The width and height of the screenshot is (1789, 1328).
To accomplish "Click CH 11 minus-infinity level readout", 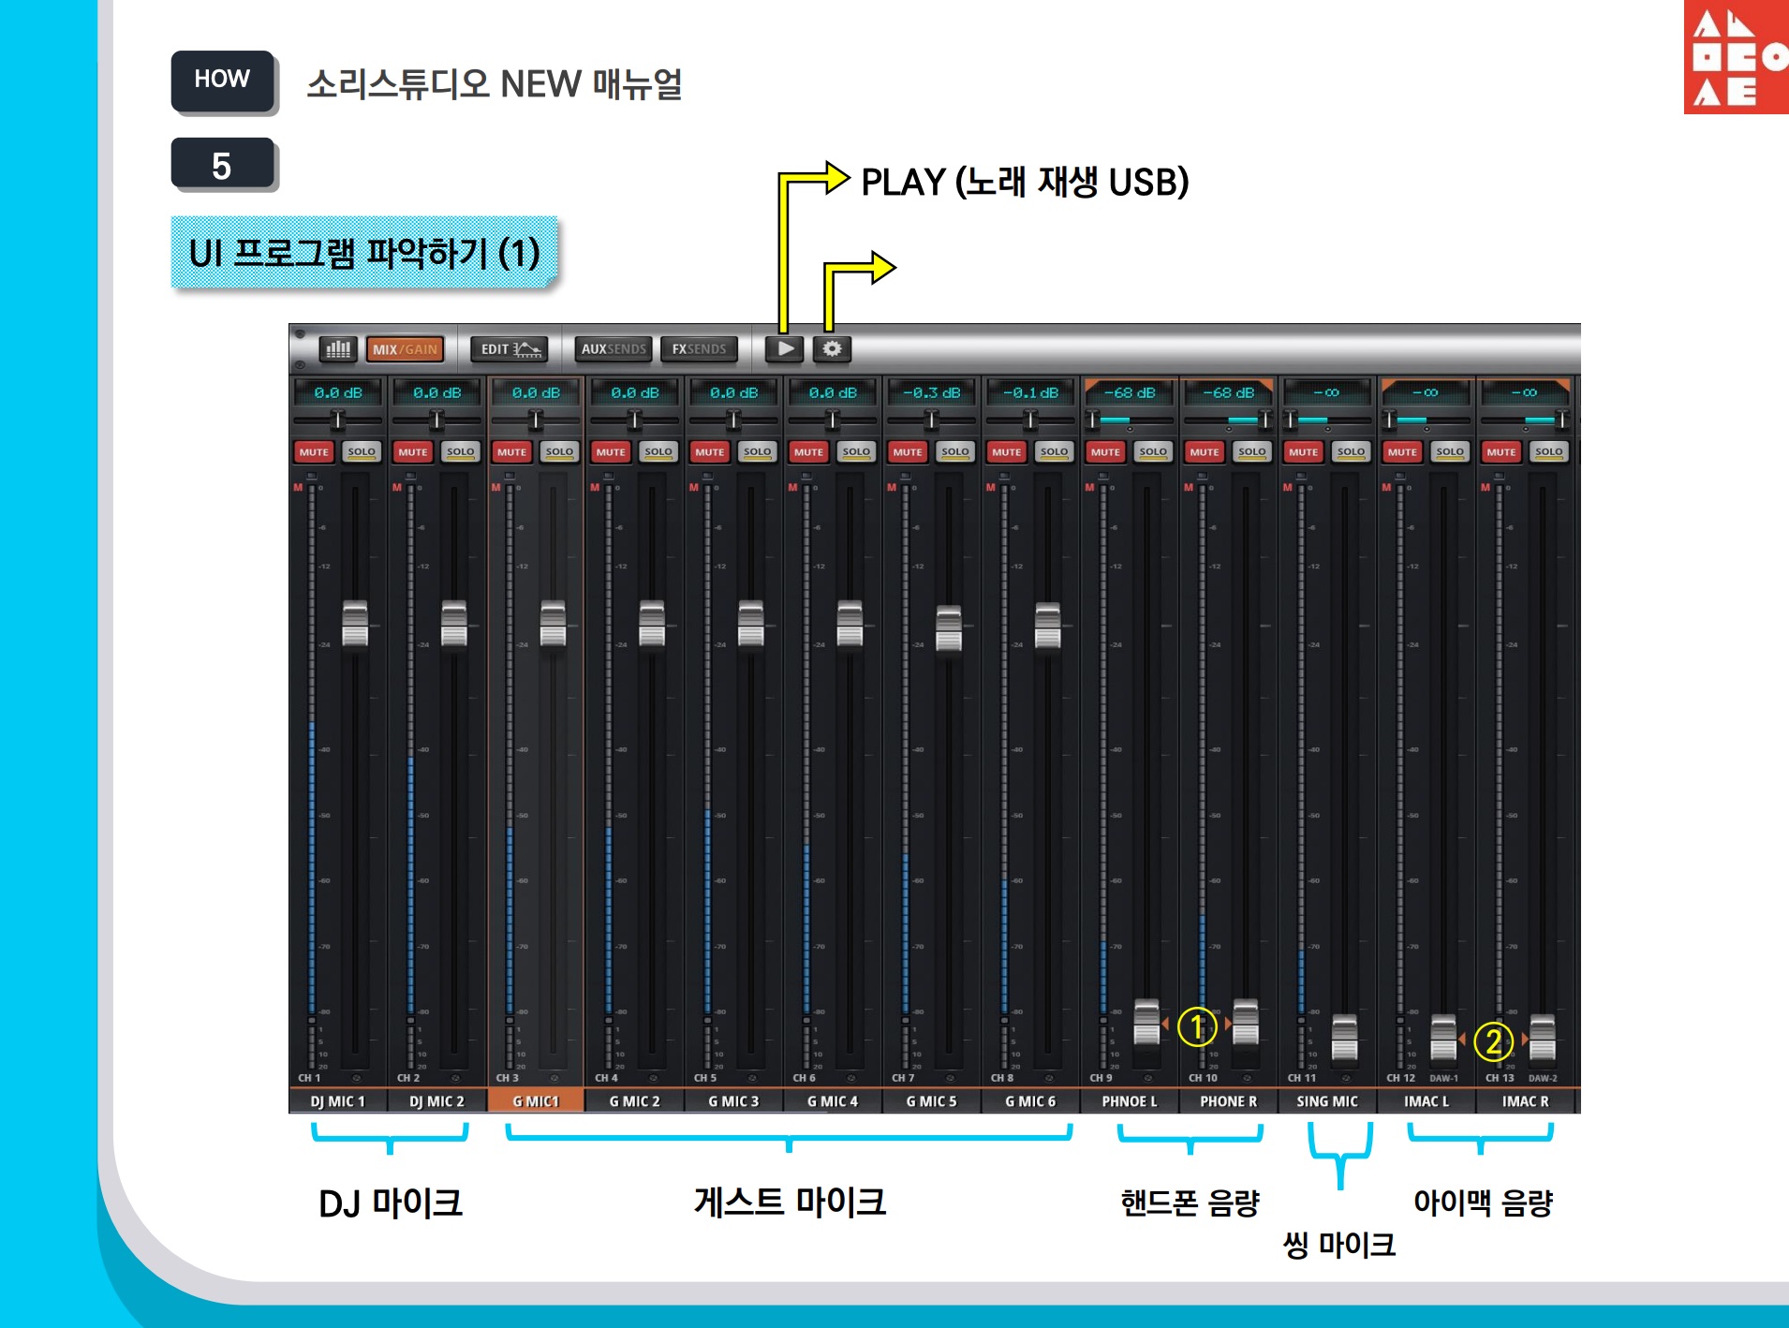I will click(x=1327, y=392).
